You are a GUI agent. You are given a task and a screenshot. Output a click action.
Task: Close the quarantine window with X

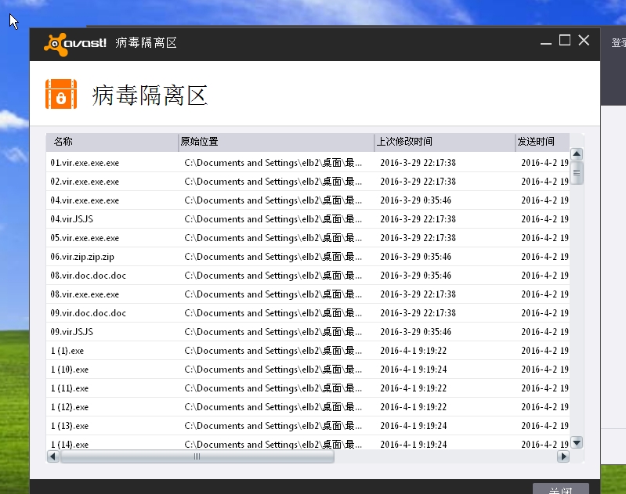pyautogui.click(x=584, y=41)
